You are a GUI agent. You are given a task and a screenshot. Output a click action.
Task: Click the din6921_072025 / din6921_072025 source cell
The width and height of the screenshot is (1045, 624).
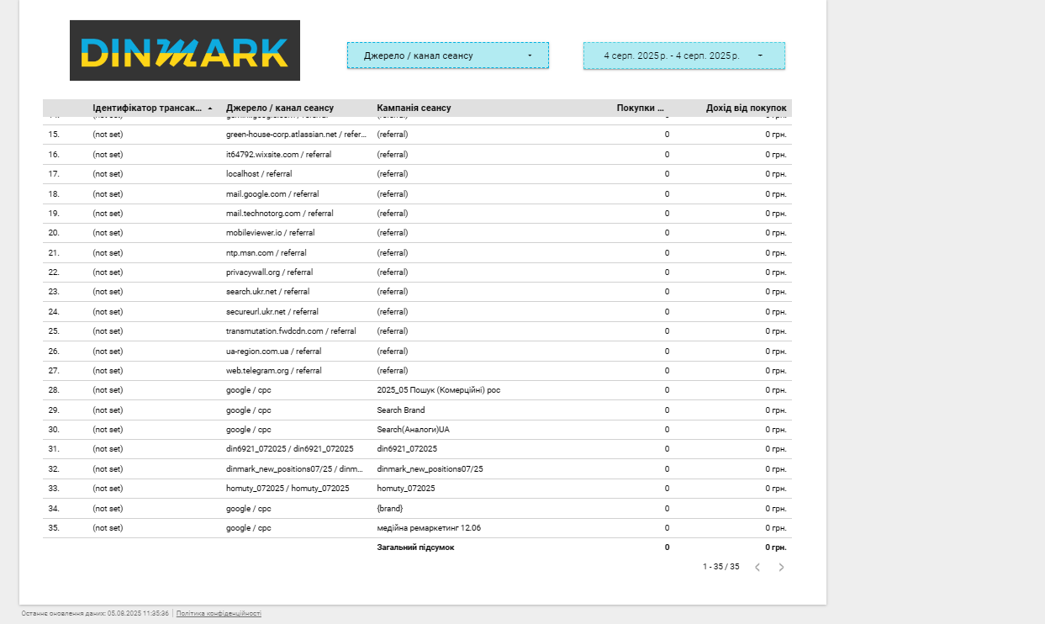click(x=290, y=449)
